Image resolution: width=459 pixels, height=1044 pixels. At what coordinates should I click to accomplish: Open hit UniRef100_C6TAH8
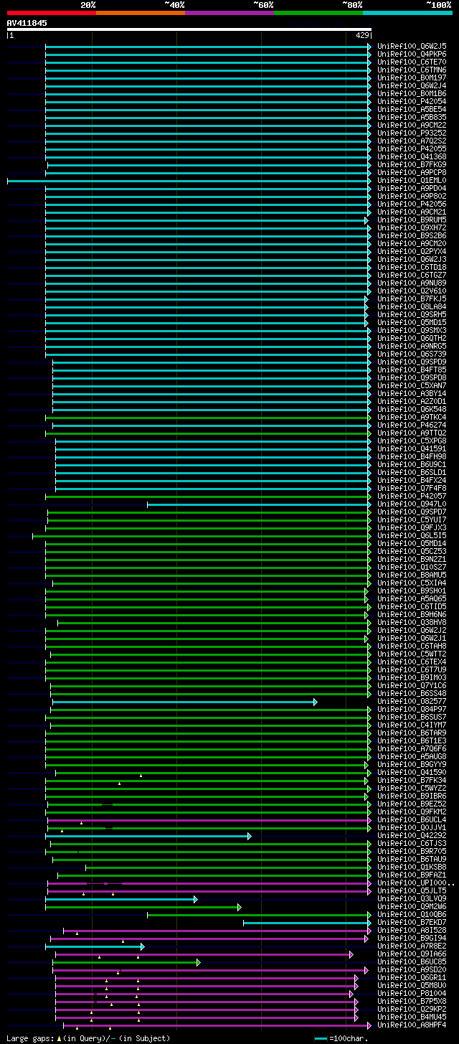point(412,646)
